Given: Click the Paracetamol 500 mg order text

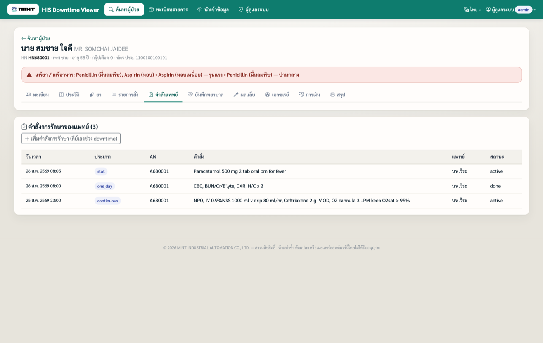Looking at the screenshot, I should tap(240, 171).
